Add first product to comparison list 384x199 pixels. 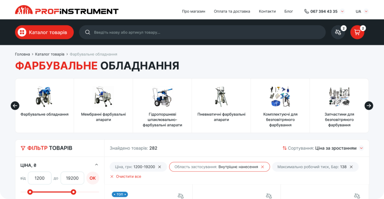click(180, 196)
